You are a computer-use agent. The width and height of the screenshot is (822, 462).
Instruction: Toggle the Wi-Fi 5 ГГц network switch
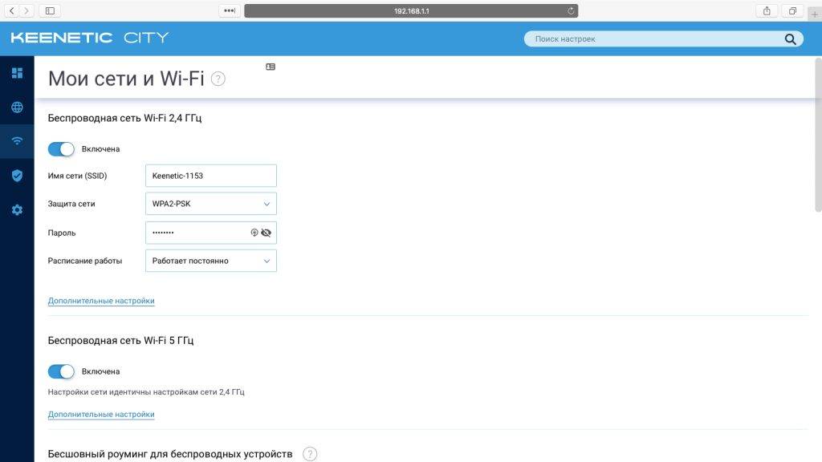(x=61, y=372)
